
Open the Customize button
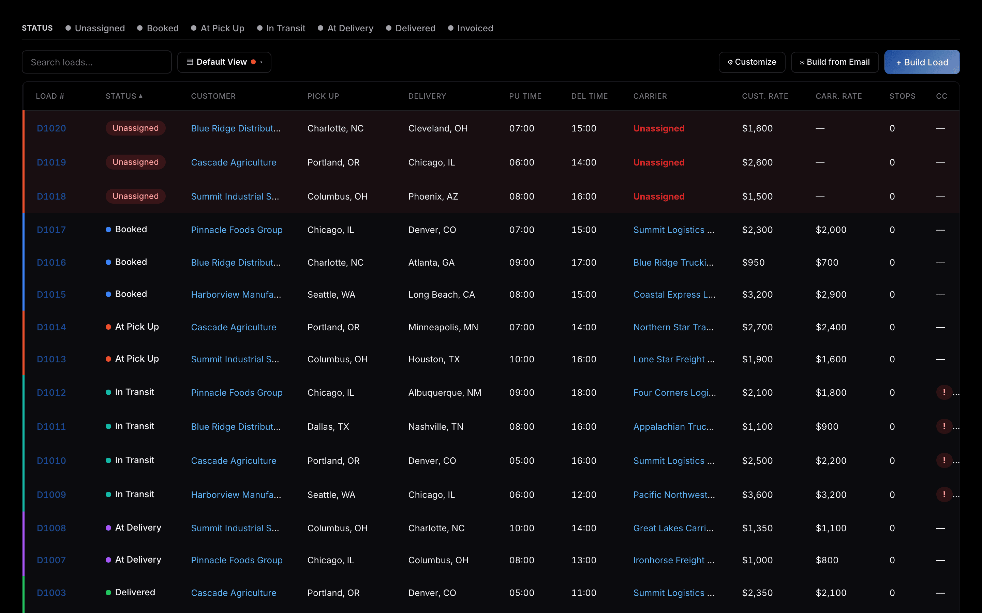(752, 62)
